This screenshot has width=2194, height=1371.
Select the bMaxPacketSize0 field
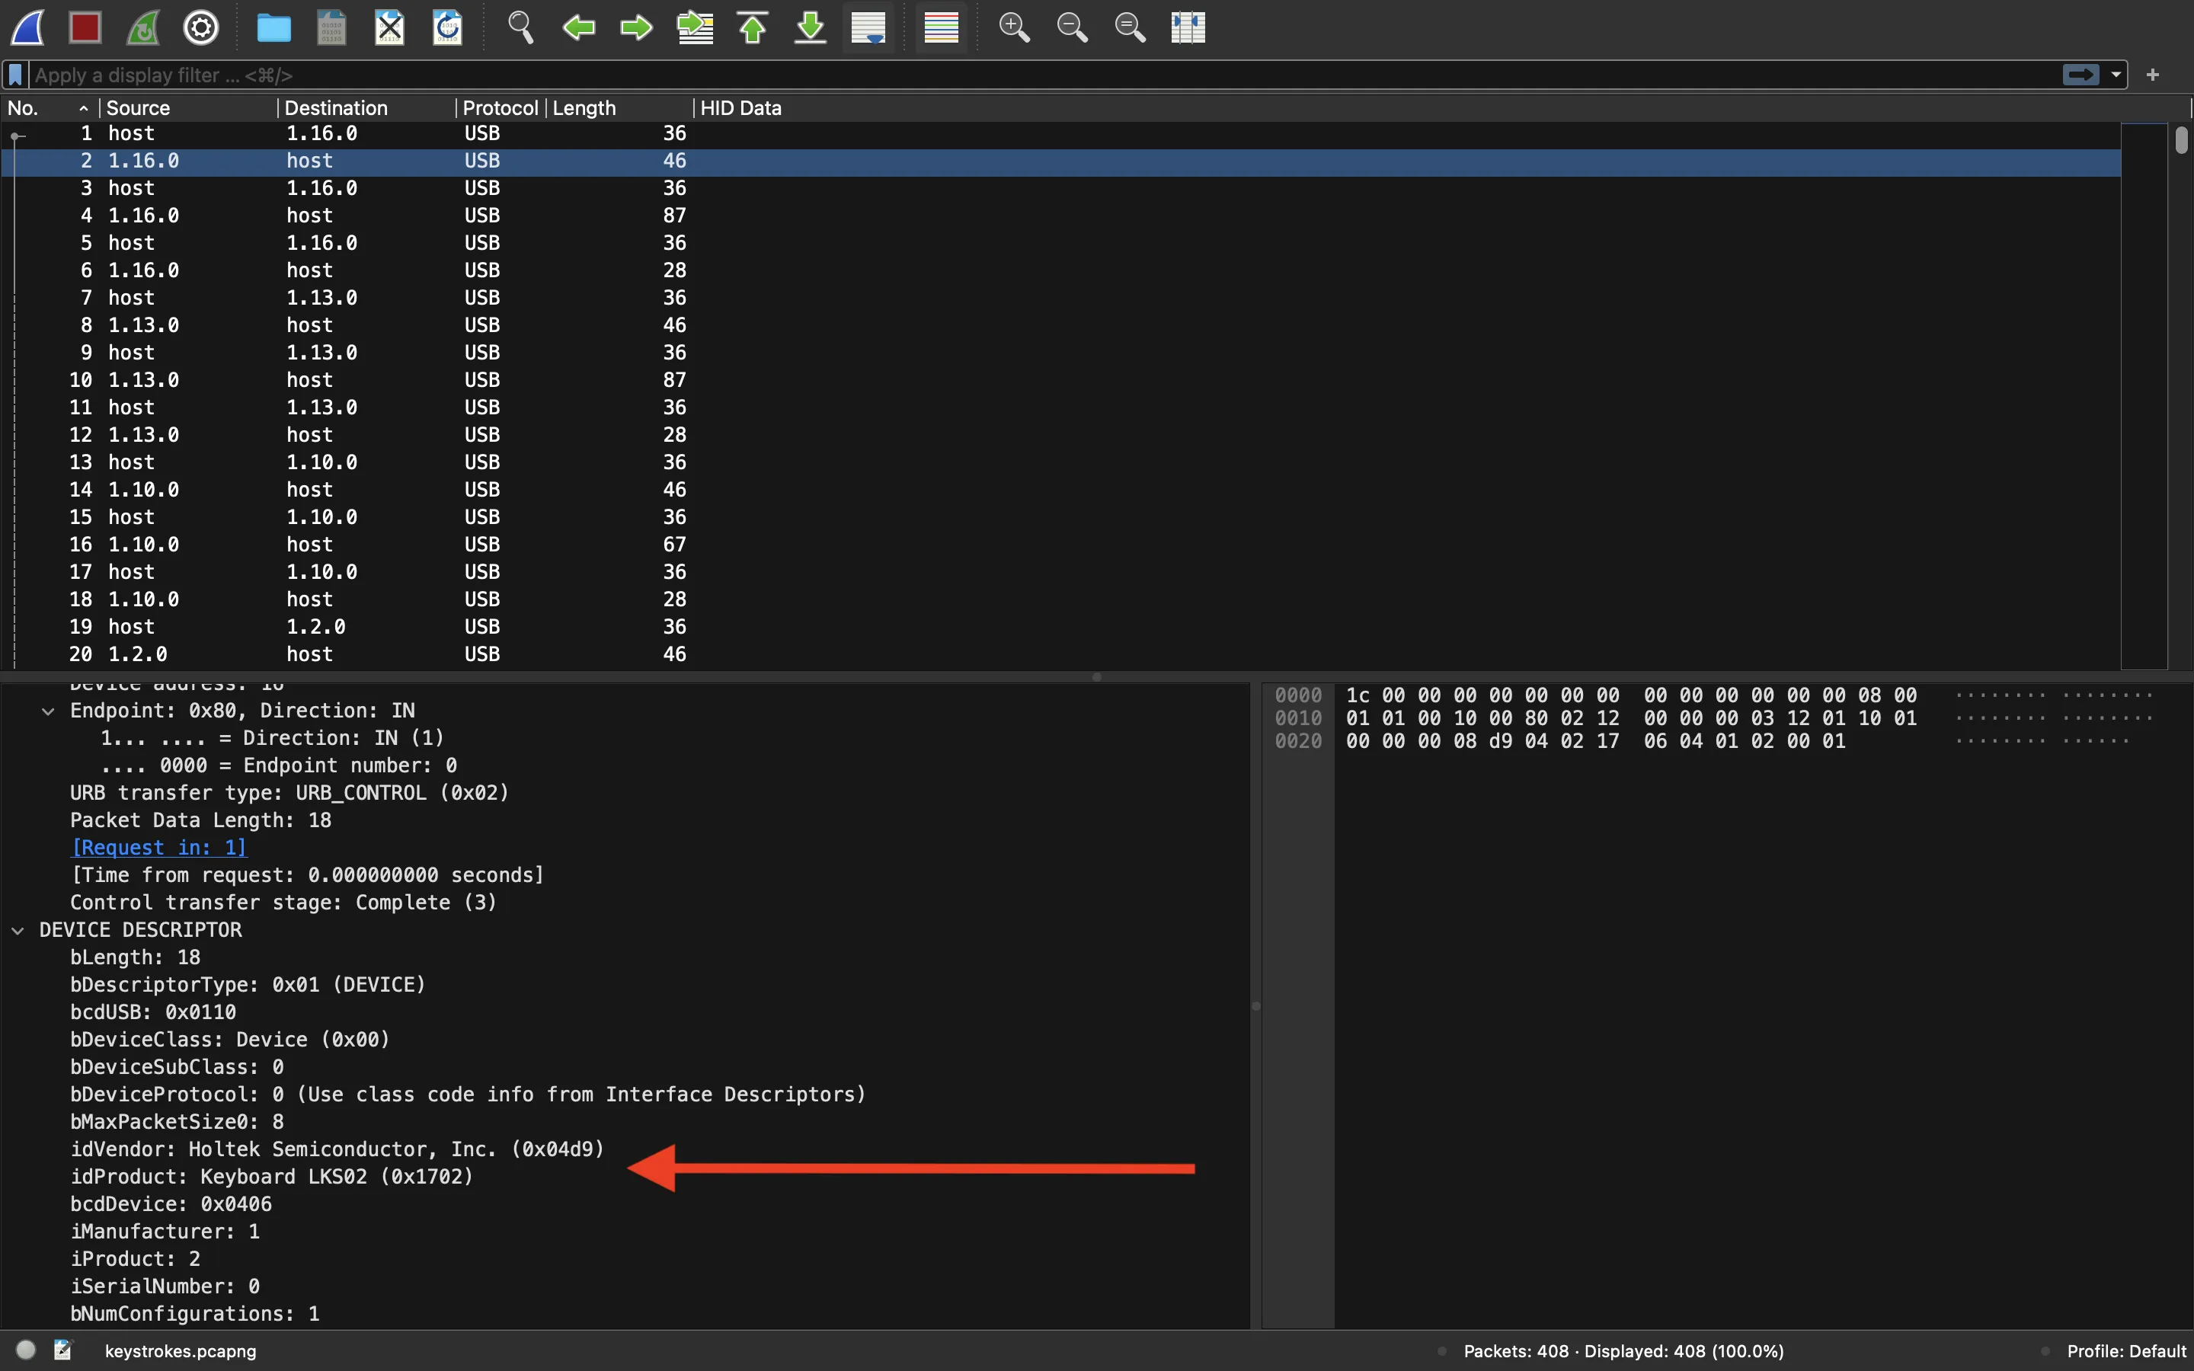178,1122
